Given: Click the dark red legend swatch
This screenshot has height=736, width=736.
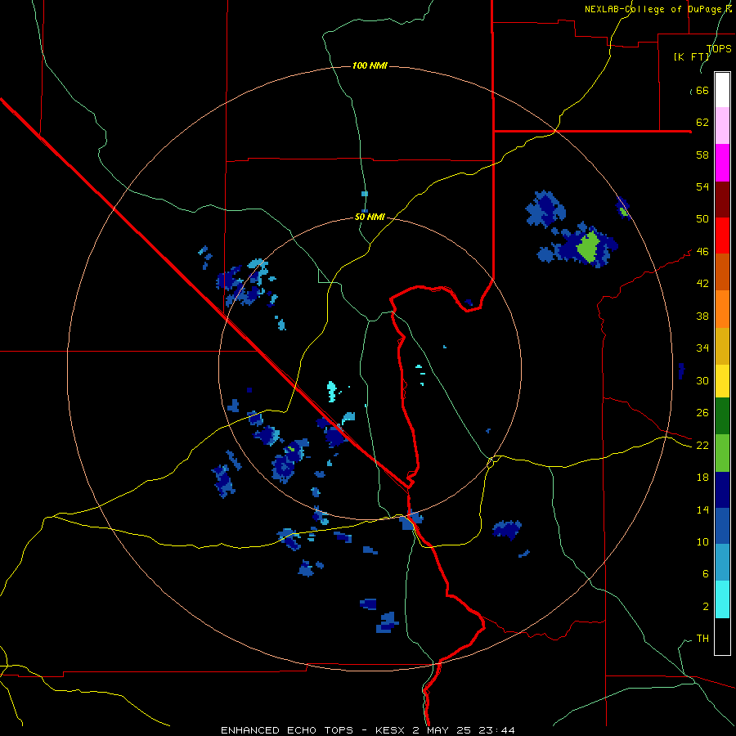Looking at the screenshot, I should point(722,199).
